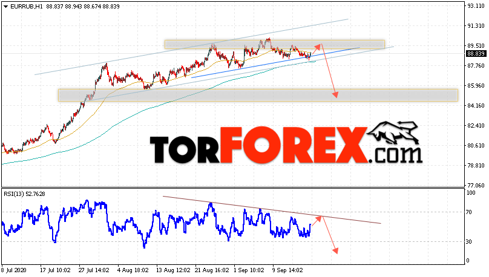Image resolution: width=489 pixels, height=277 pixels.
Task: Click the 13 Aug 12:02 time label
Action: [173, 270]
